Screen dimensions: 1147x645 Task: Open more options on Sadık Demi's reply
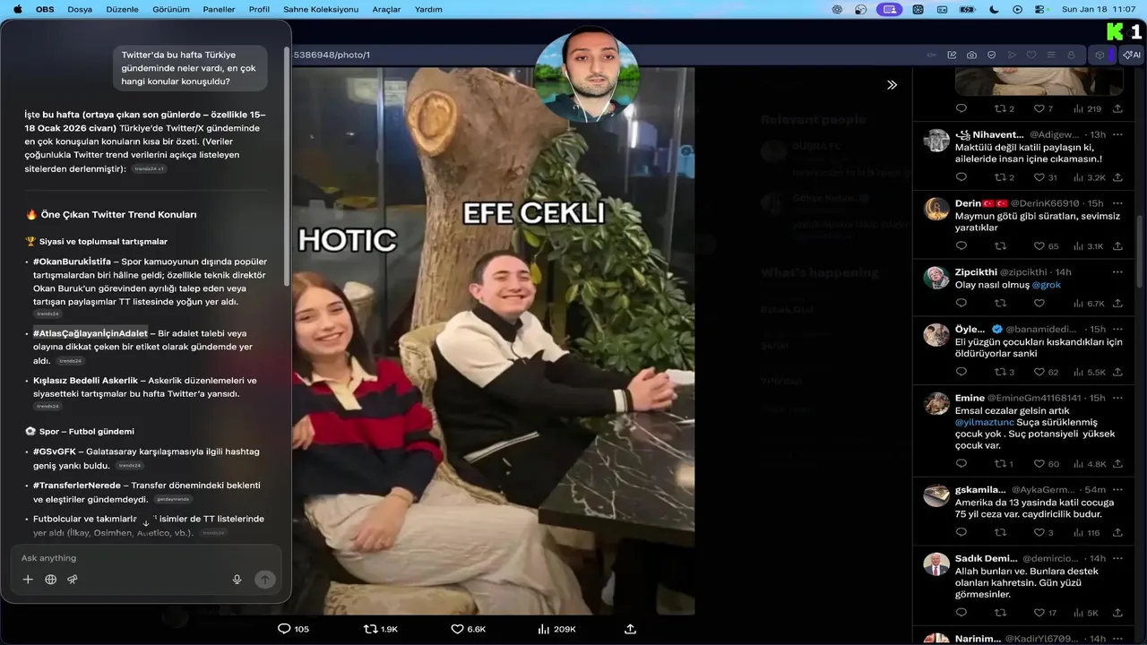coord(1117,558)
